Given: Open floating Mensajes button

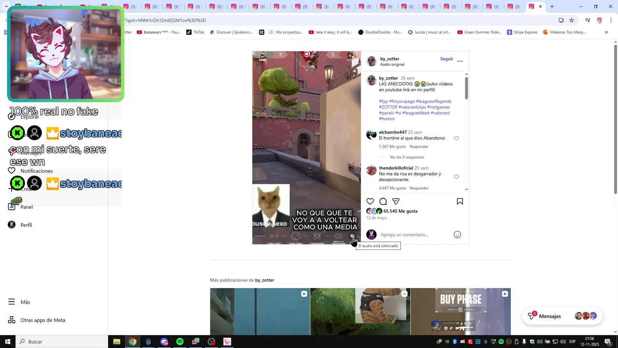Looking at the screenshot, I should click(x=562, y=316).
